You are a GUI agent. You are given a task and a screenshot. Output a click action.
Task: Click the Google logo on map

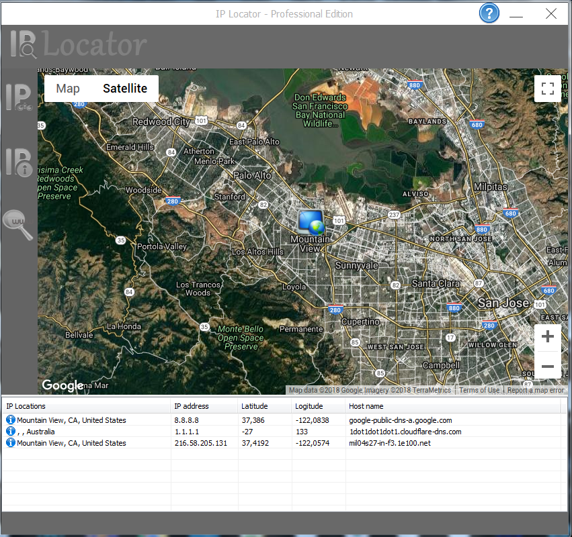pyautogui.click(x=63, y=385)
